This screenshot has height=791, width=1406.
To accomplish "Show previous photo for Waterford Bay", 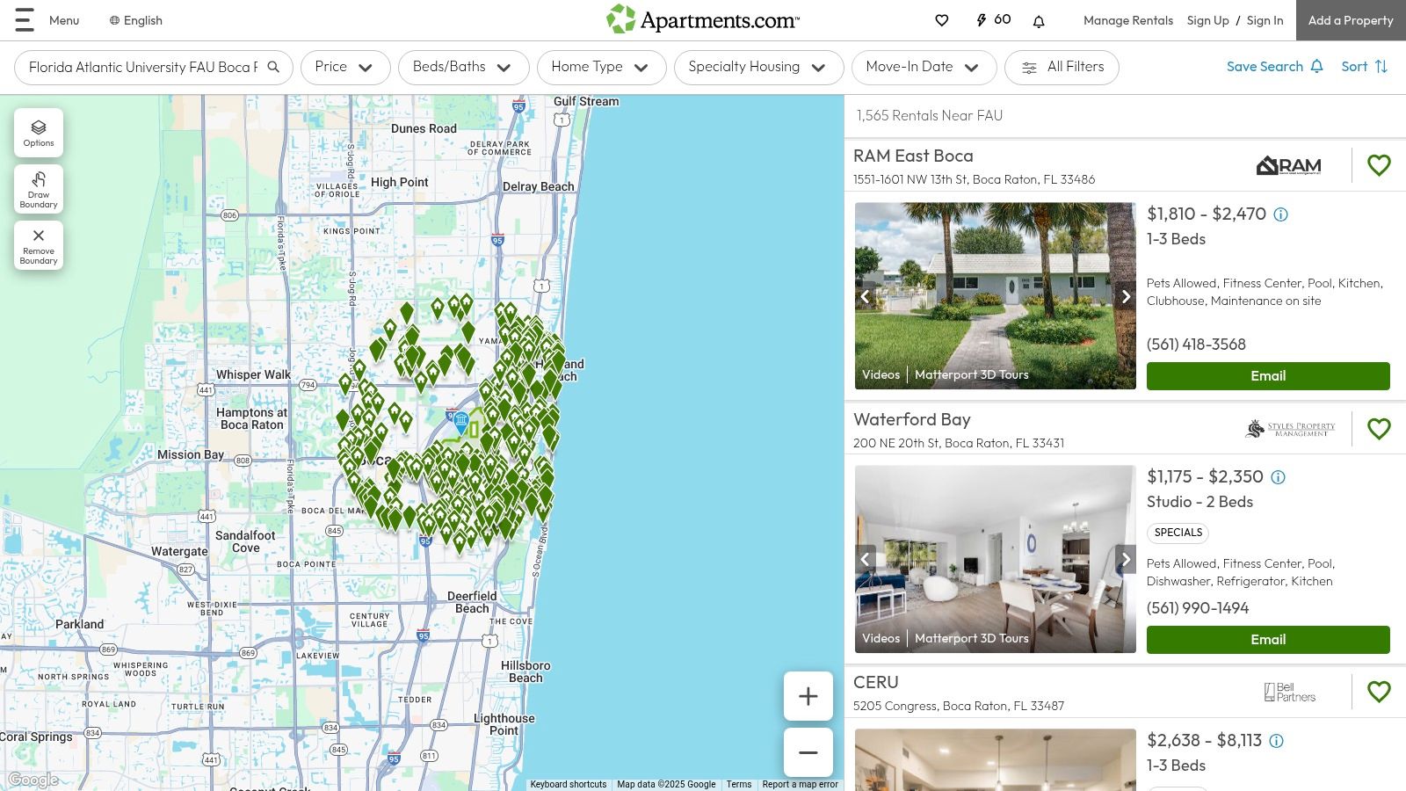I will click(866, 559).
